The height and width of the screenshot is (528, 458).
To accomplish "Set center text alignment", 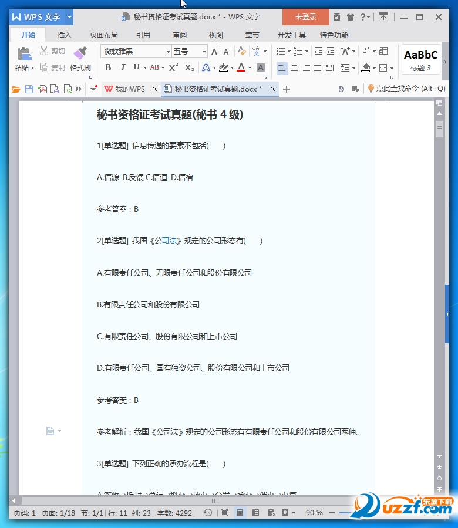I will click(x=294, y=68).
